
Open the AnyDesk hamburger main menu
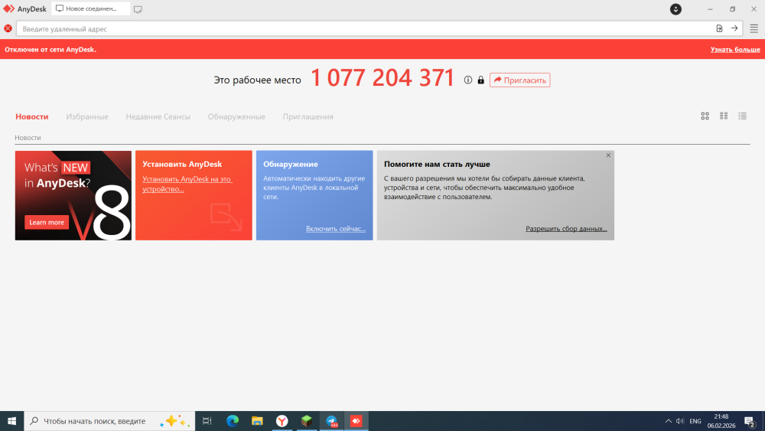click(754, 29)
